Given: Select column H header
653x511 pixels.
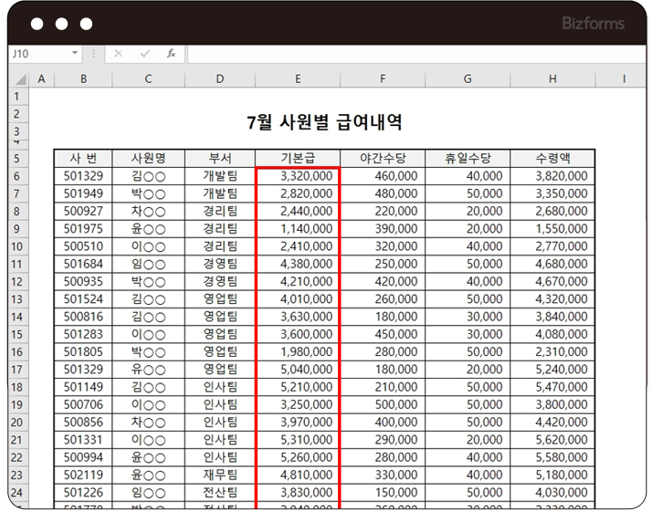Looking at the screenshot, I should tap(553, 79).
